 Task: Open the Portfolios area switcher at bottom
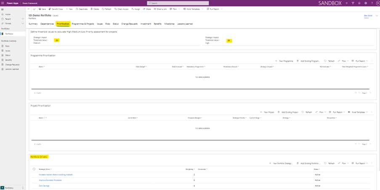tap(13, 187)
